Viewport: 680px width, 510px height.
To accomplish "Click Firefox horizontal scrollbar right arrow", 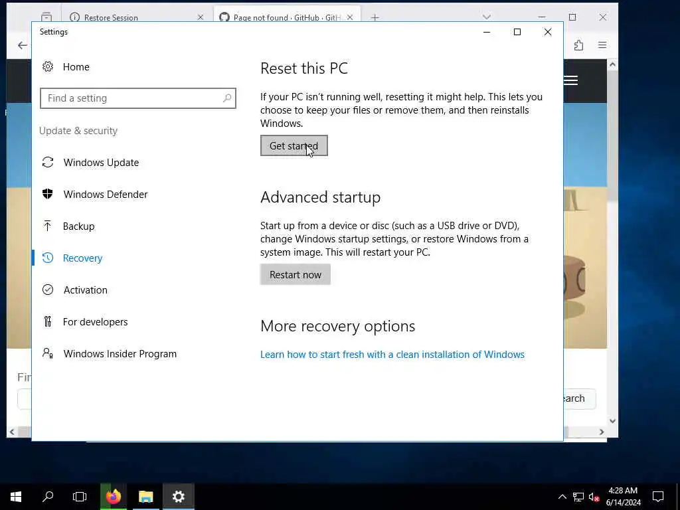I will (602, 432).
